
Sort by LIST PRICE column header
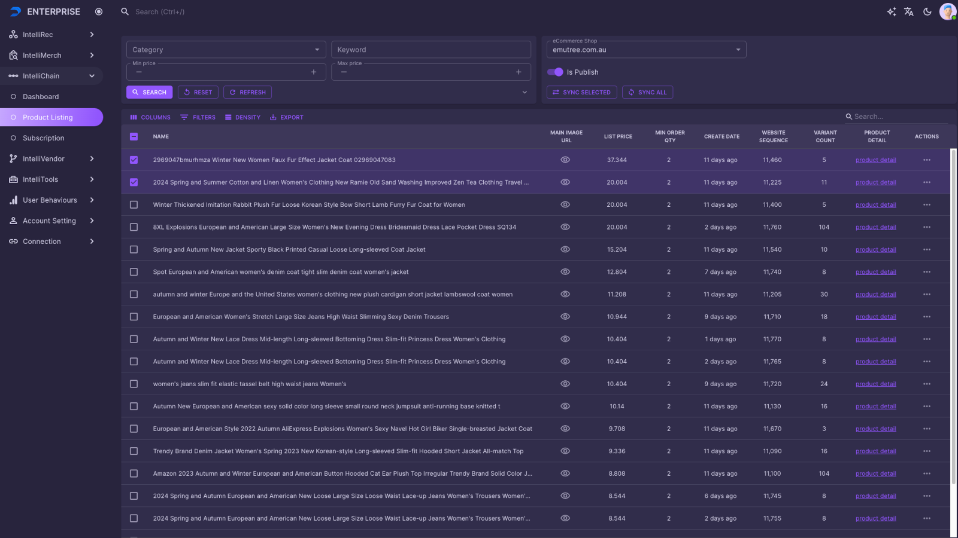click(x=618, y=137)
